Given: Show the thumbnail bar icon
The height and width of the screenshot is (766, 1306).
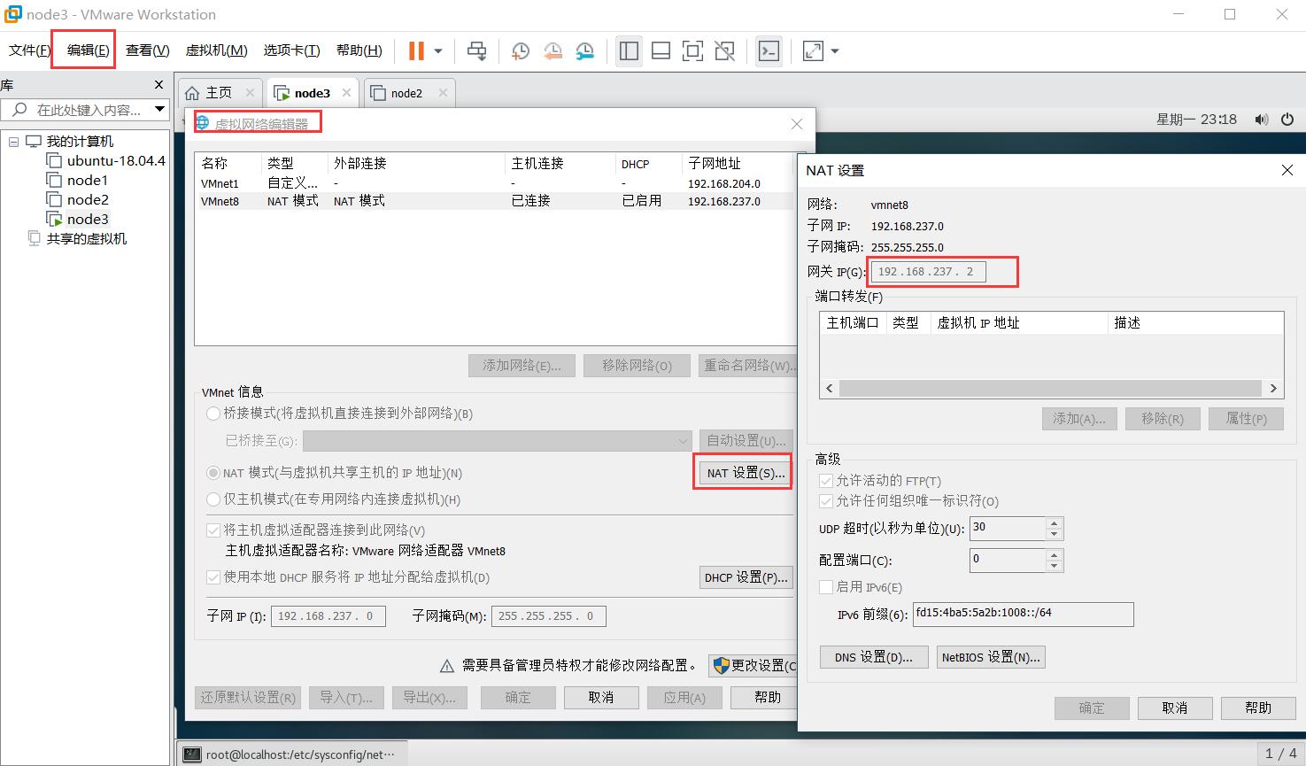Looking at the screenshot, I should [661, 50].
